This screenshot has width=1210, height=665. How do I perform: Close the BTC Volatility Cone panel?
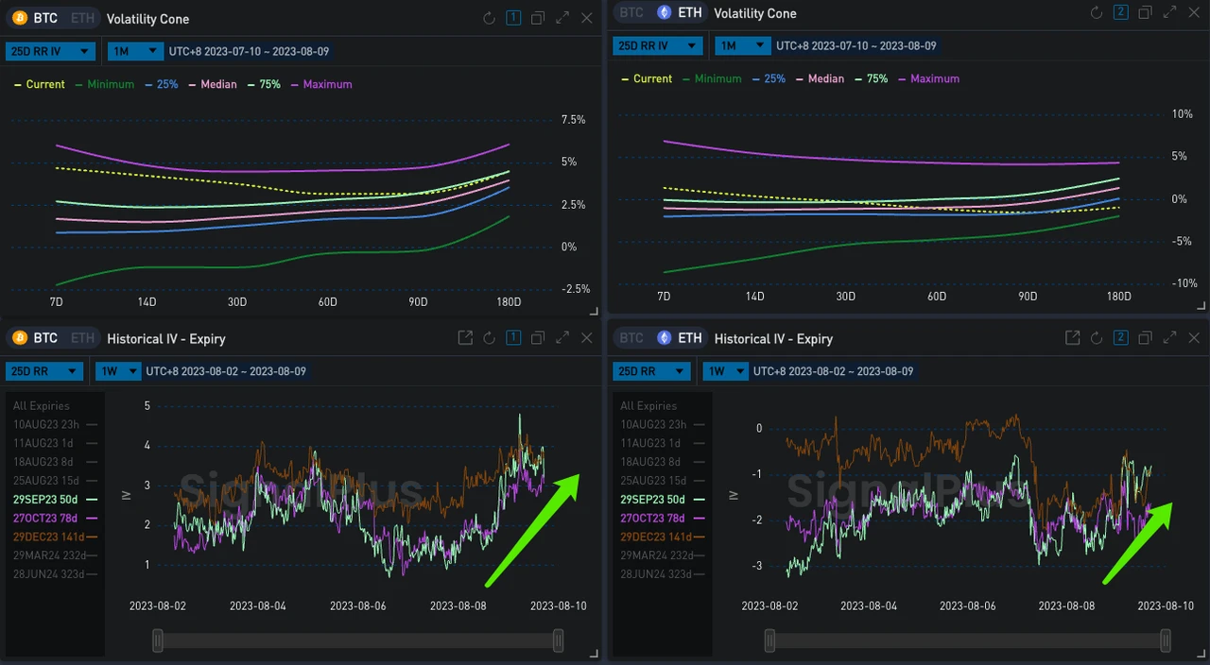587,18
